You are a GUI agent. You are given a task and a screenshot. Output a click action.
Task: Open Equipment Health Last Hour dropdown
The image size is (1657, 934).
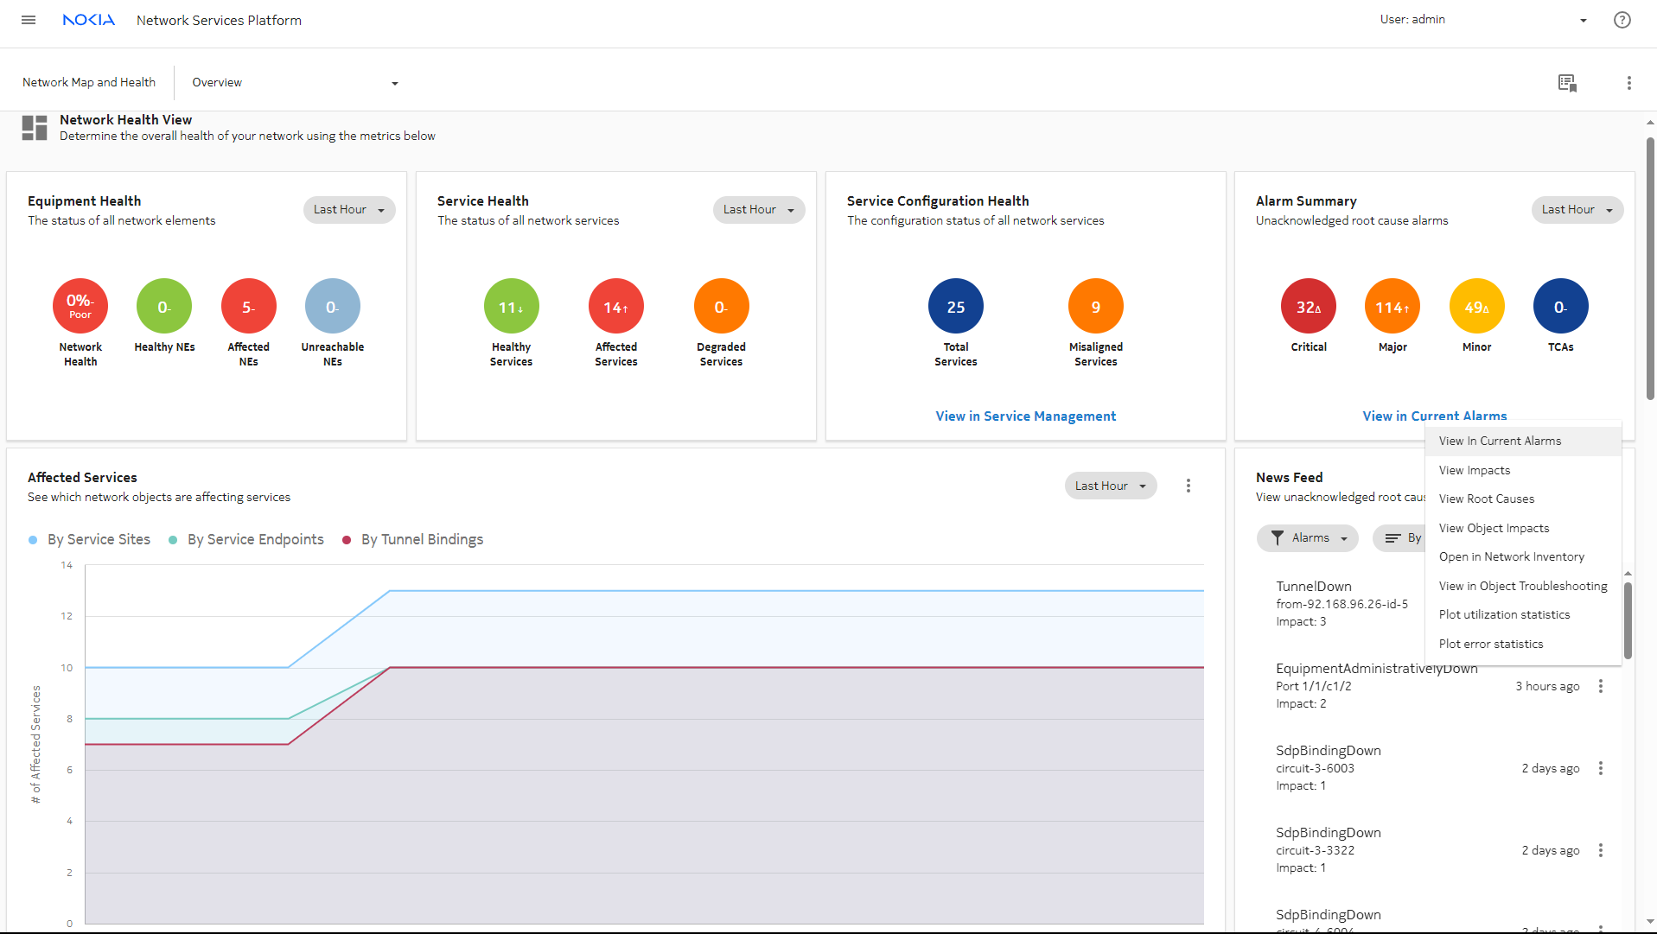click(x=349, y=210)
